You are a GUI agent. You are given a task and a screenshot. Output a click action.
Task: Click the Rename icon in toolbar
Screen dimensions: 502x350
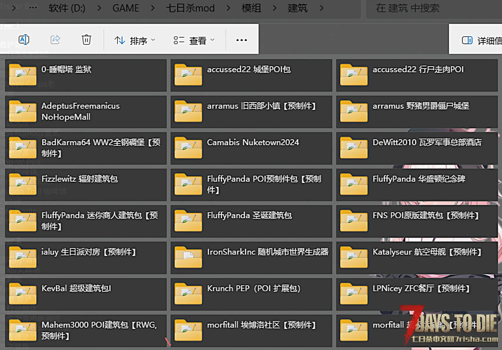(24, 40)
